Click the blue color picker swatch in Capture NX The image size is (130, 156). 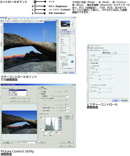click(72, 62)
